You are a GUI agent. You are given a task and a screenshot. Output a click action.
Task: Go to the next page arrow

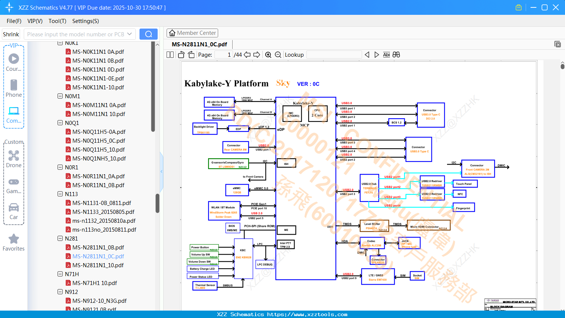257,55
